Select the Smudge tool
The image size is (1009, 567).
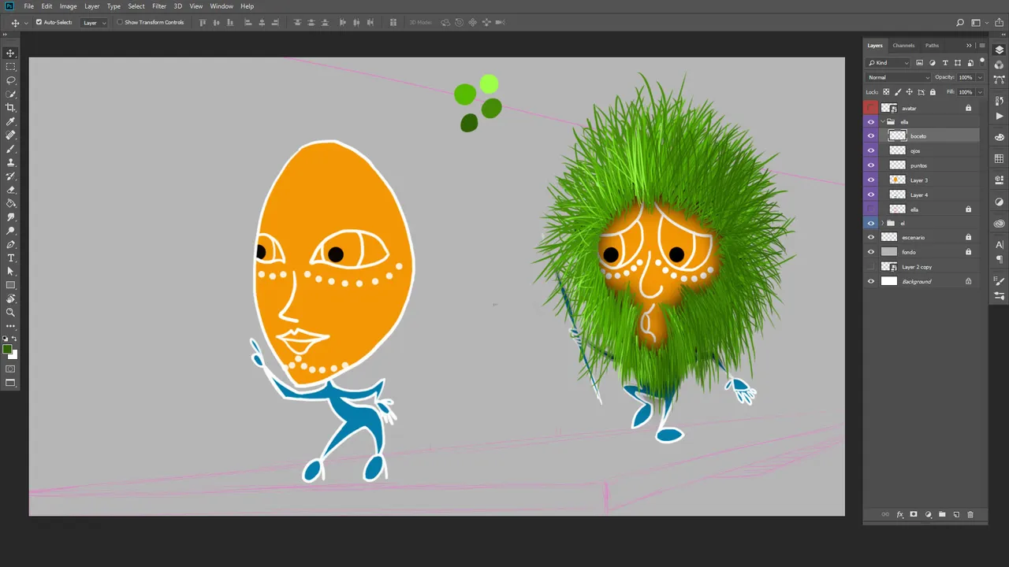[10, 217]
